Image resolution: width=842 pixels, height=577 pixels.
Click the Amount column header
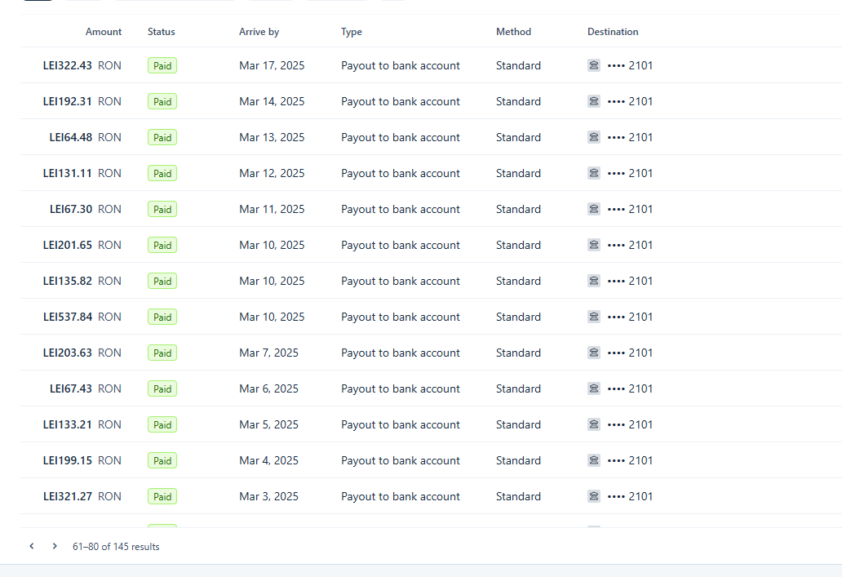(x=104, y=32)
